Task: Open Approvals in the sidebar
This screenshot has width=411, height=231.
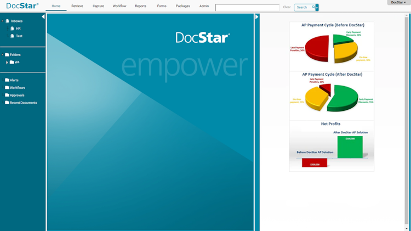Action: pyautogui.click(x=17, y=95)
